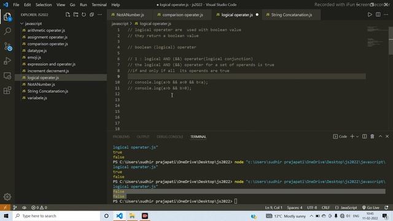Show hidden tray icons chevron
Screen dimensions: 393x221
pyautogui.click(x=311, y=215)
